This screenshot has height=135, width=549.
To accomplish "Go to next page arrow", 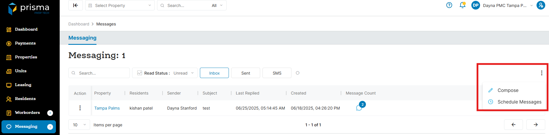I will 536,125.
